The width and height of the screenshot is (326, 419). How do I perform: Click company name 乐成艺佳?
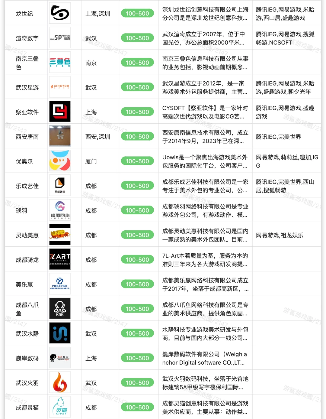point(27,186)
